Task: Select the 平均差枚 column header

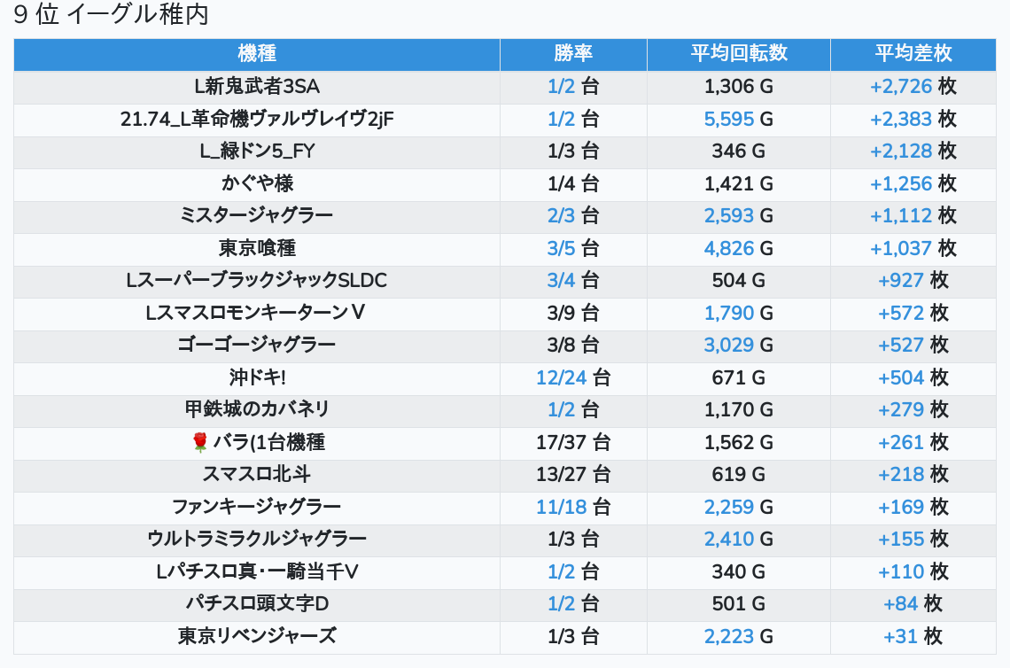Action: [x=913, y=54]
